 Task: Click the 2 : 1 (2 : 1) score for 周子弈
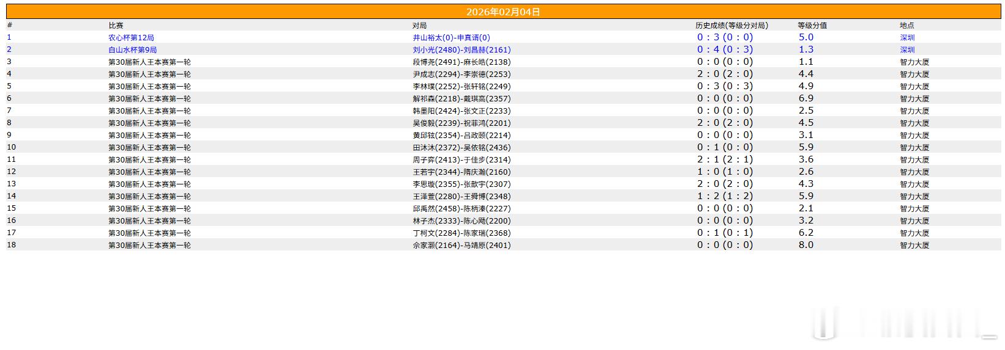pos(725,159)
